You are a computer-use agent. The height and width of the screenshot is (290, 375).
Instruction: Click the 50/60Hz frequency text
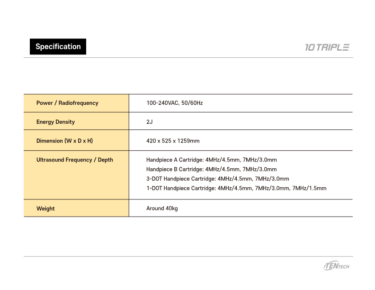tap(192, 103)
